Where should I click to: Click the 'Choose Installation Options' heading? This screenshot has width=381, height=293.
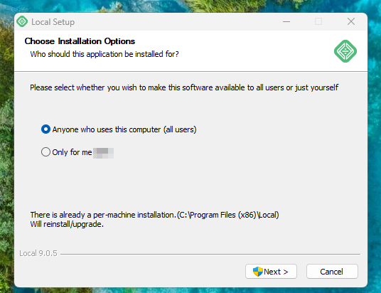80,41
